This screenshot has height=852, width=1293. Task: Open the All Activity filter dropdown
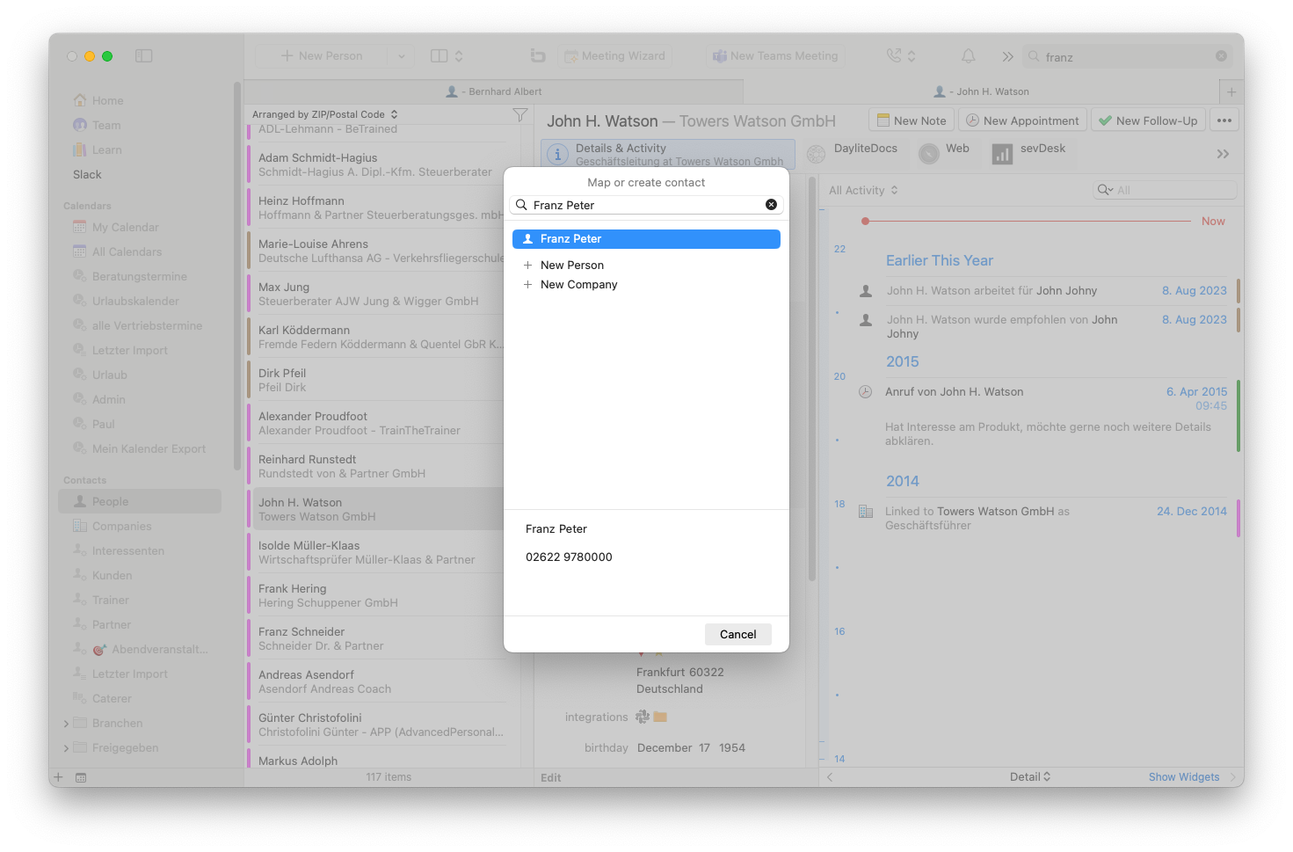pyautogui.click(x=863, y=190)
